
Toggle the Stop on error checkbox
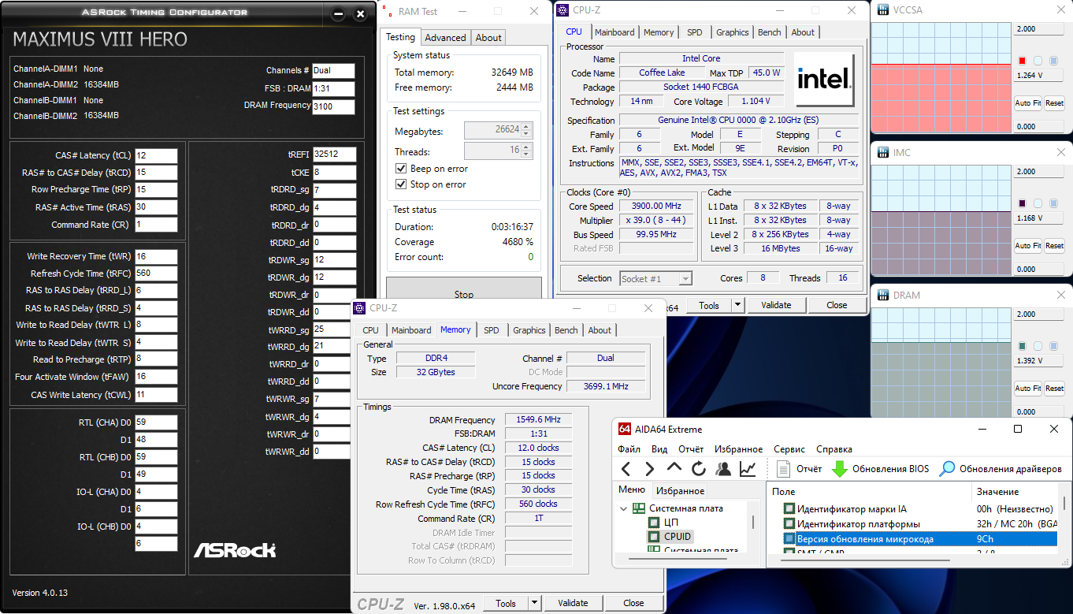tap(401, 184)
